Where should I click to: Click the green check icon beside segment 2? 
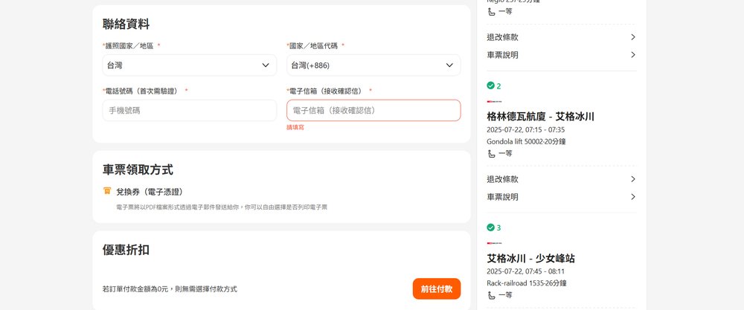490,85
